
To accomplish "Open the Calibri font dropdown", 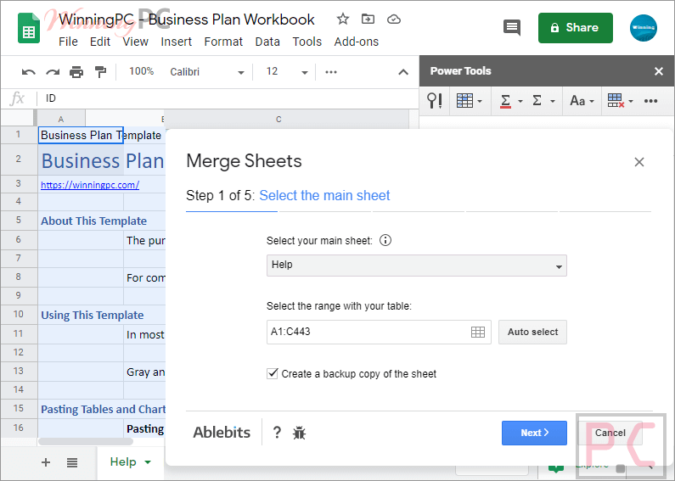I will tap(207, 72).
